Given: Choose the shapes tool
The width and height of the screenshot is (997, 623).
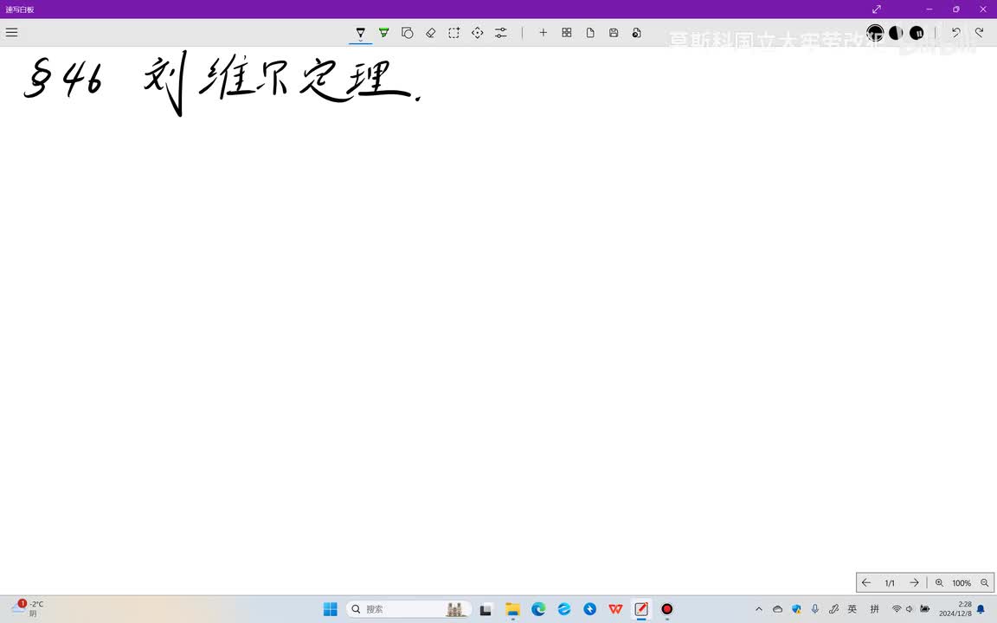Looking at the screenshot, I should click(408, 32).
